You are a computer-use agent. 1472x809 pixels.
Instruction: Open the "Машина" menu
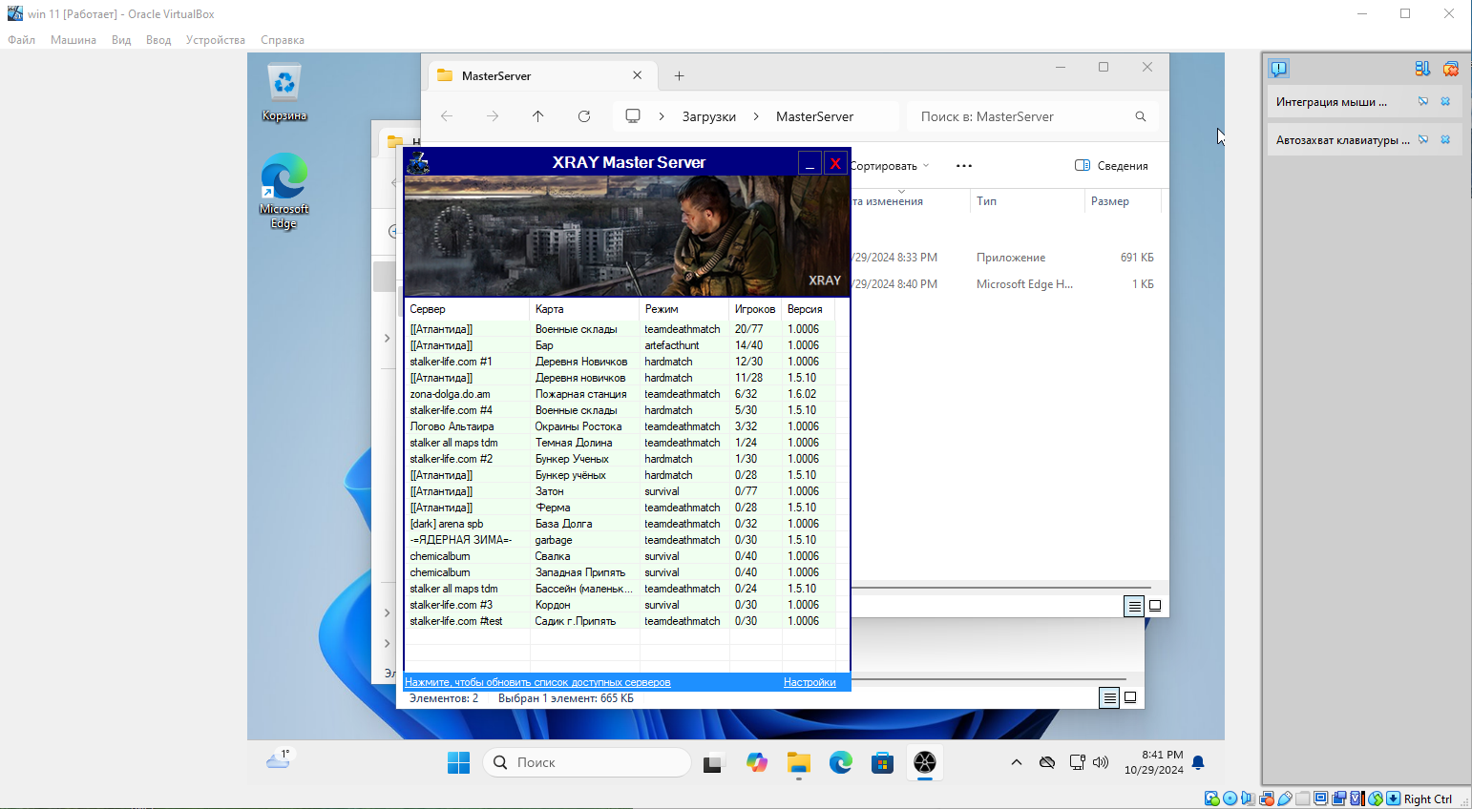pyautogui.click(x=74, y=40)
